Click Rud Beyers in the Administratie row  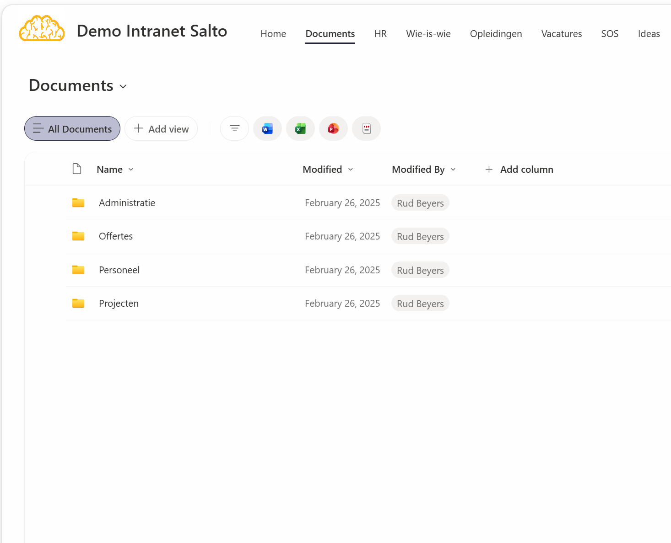[420, 203]
